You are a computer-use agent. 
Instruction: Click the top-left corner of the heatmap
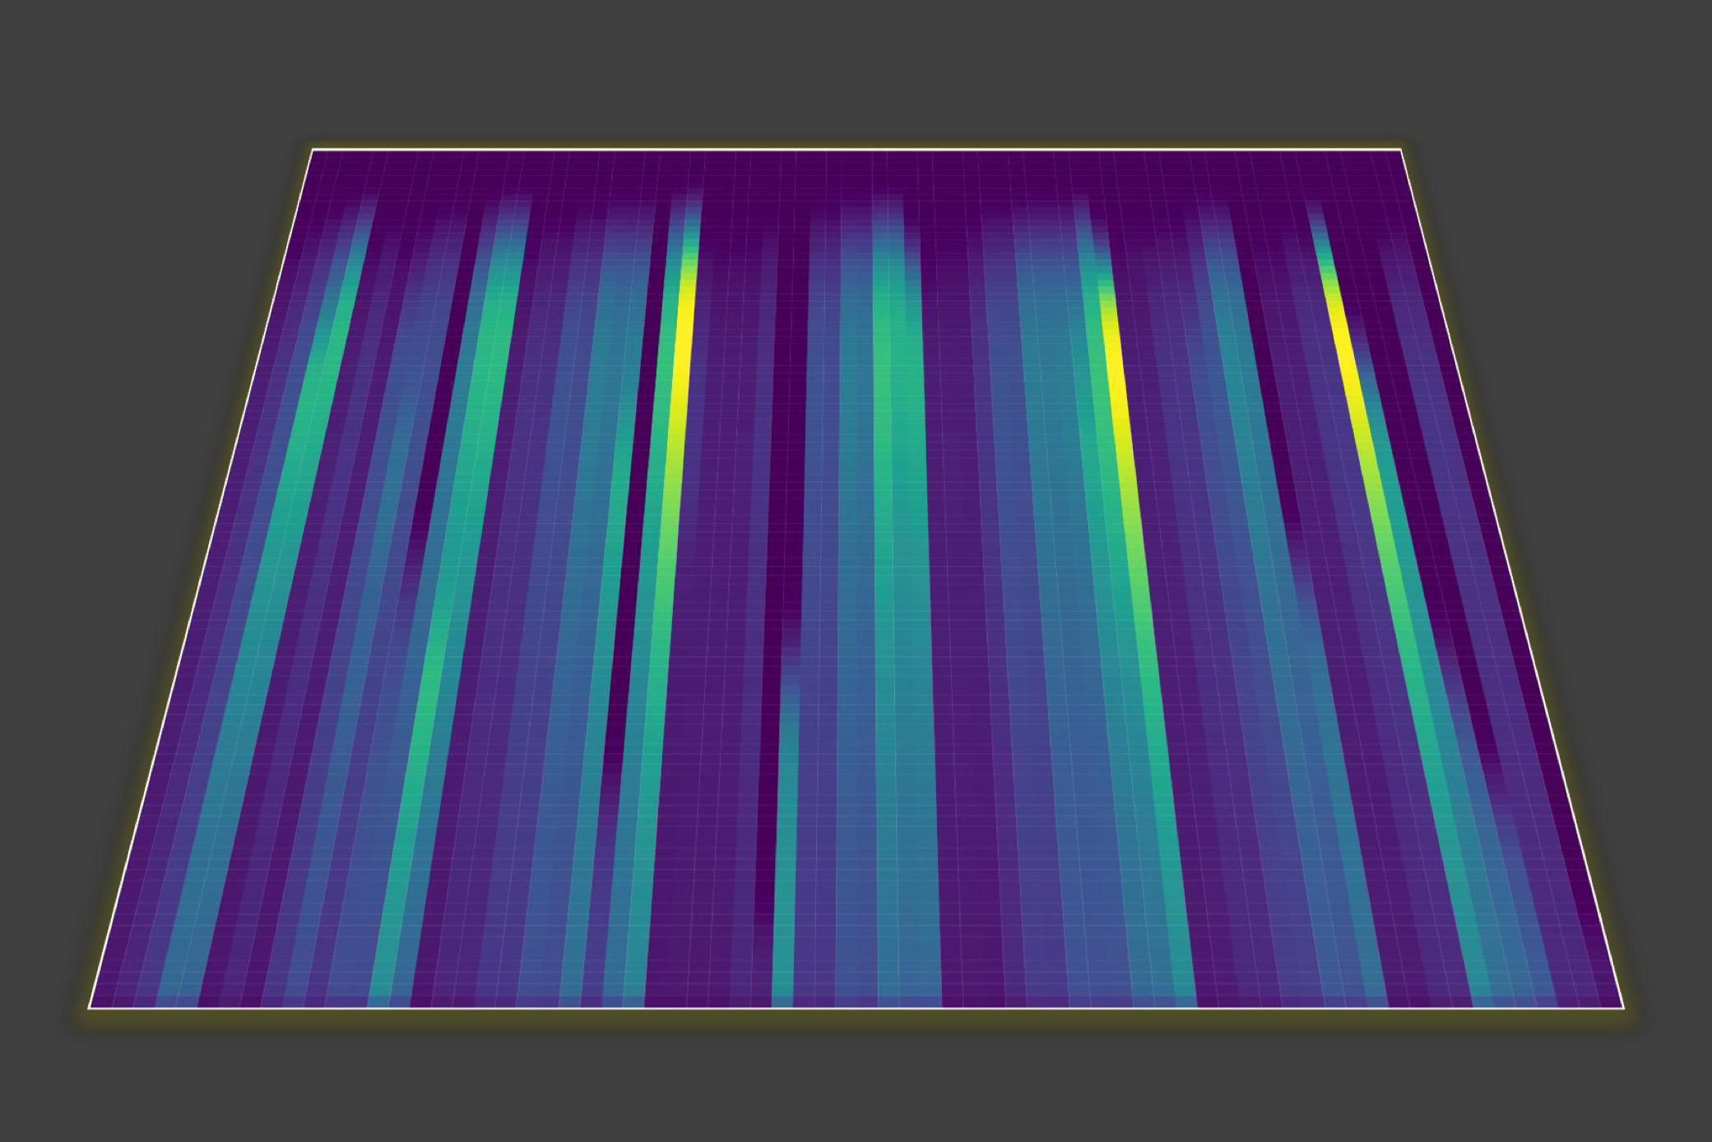pos(313,150)
